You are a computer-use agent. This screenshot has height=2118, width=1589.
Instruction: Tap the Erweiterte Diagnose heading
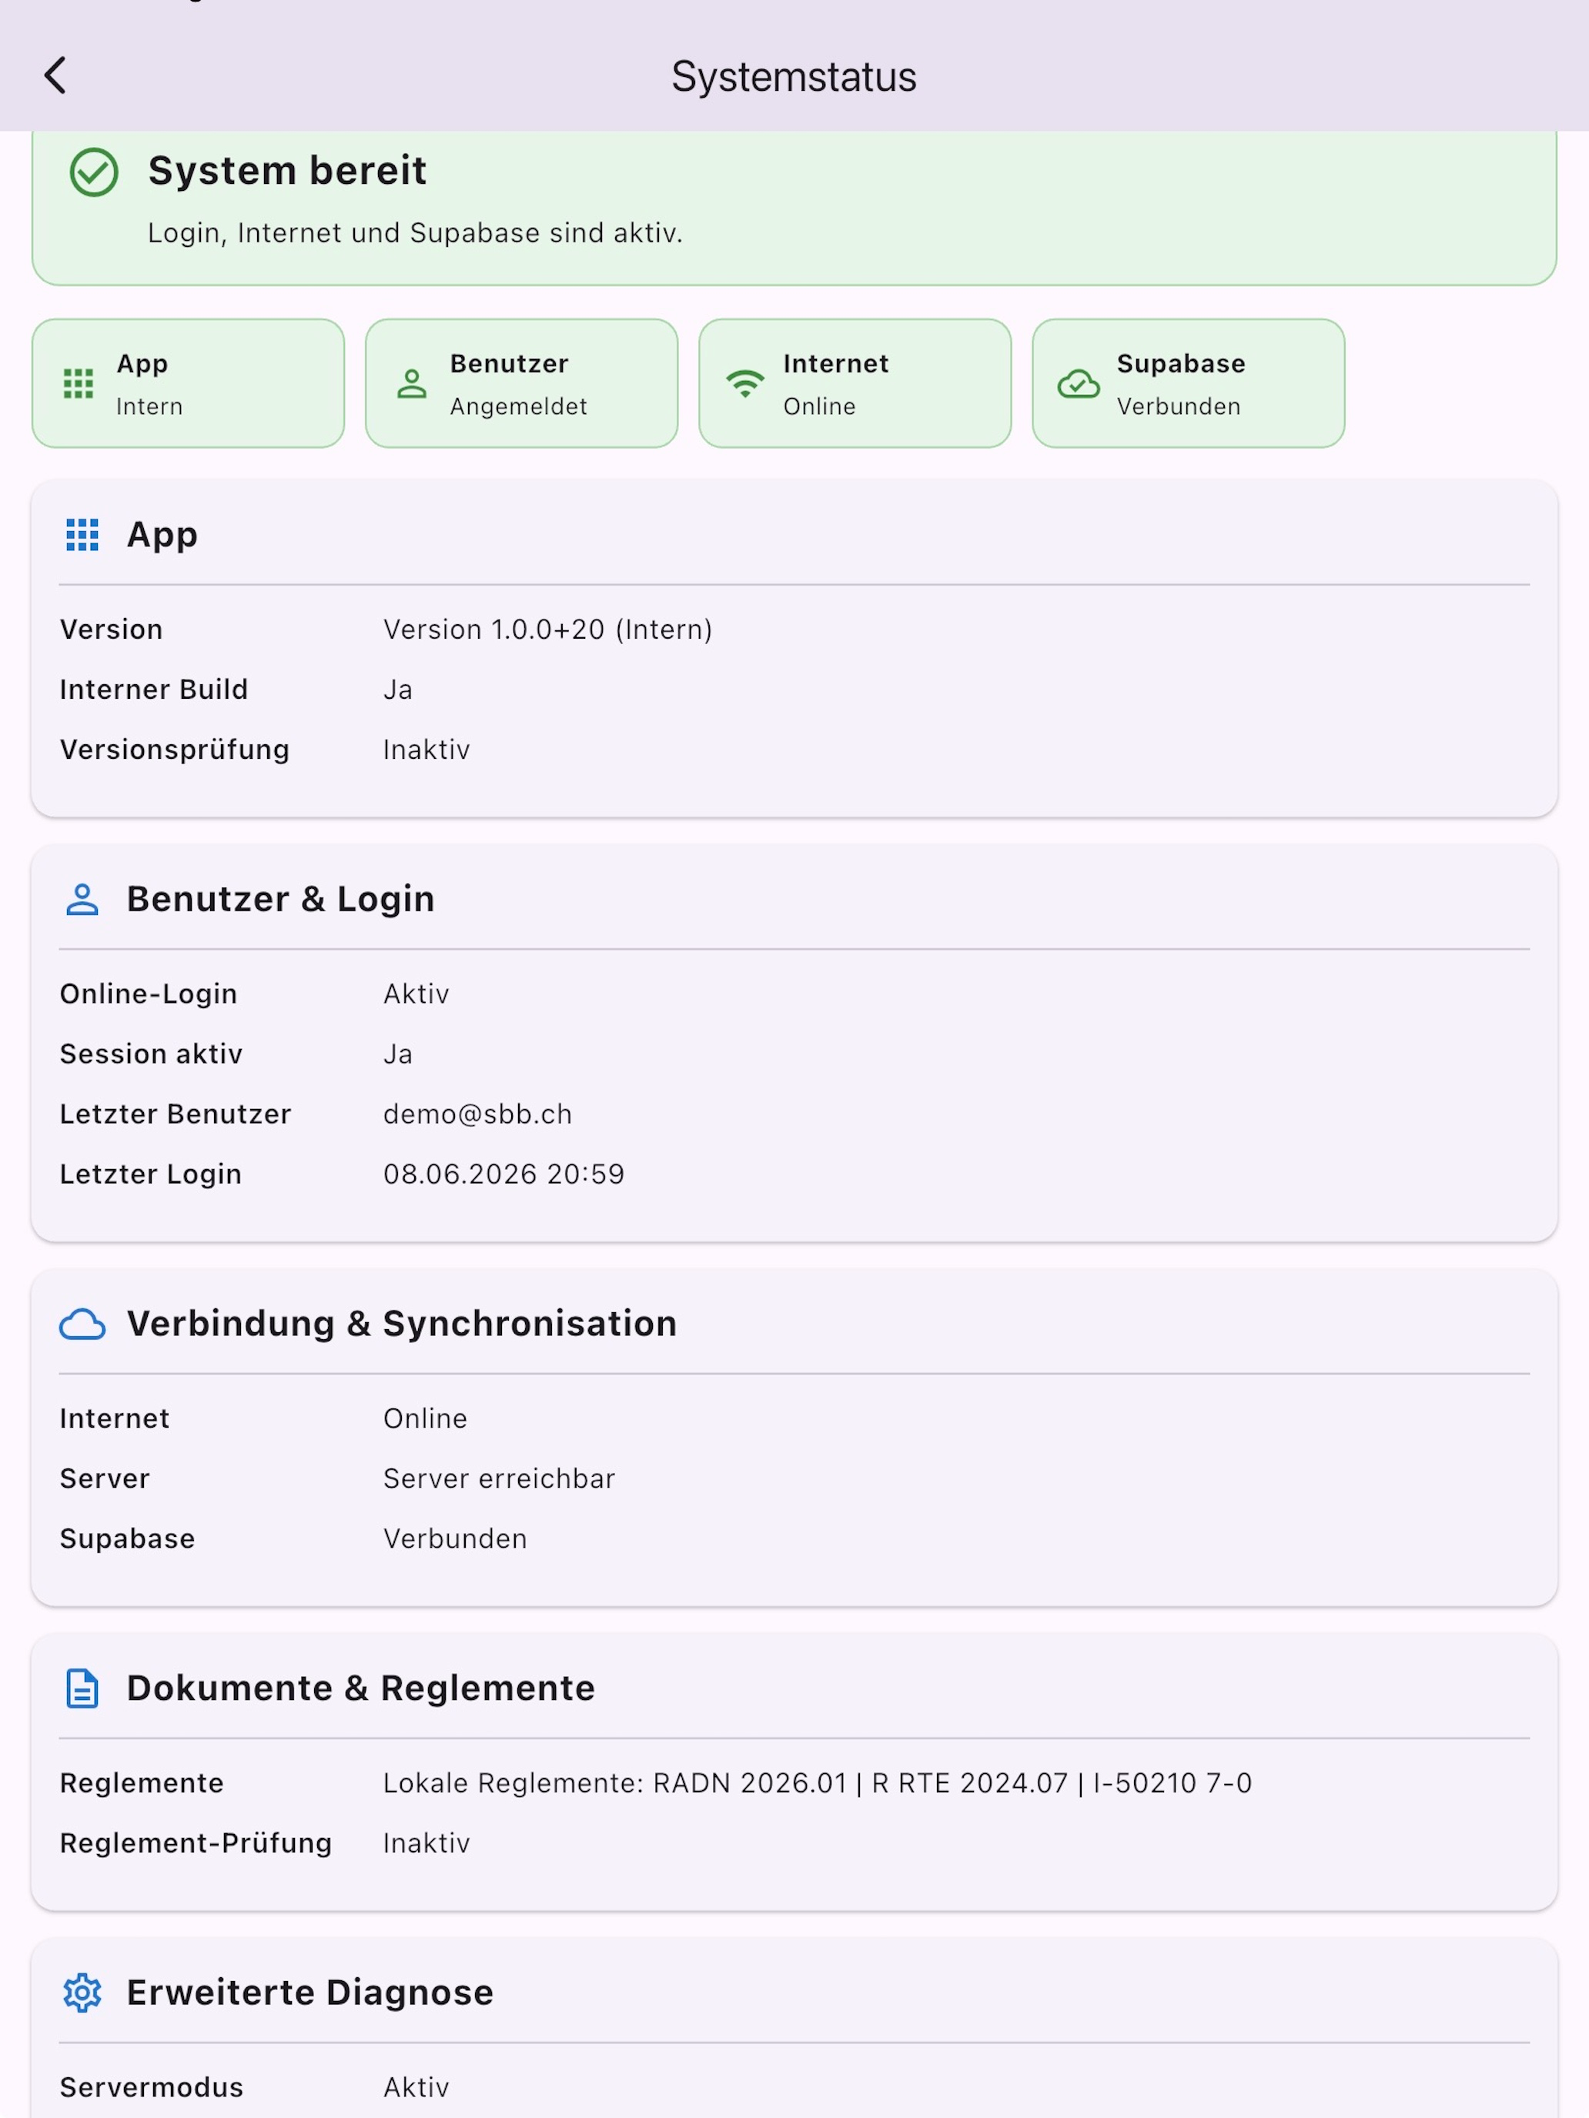(310, 1993)
